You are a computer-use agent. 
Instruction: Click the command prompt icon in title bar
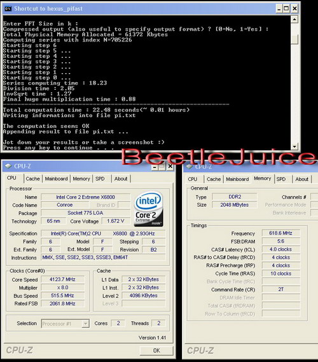[x=8, y=9]
